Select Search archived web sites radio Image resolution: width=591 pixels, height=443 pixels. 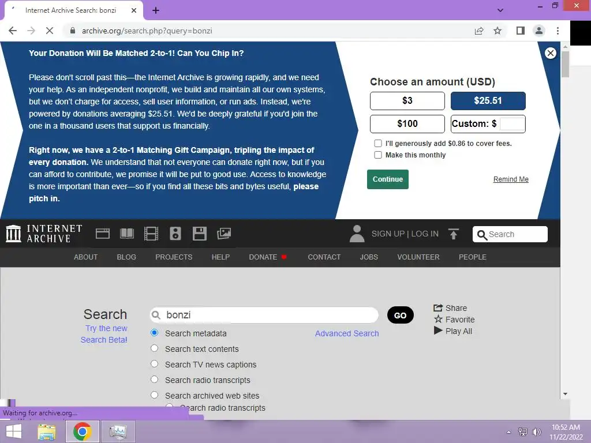(x=154, y=395)
